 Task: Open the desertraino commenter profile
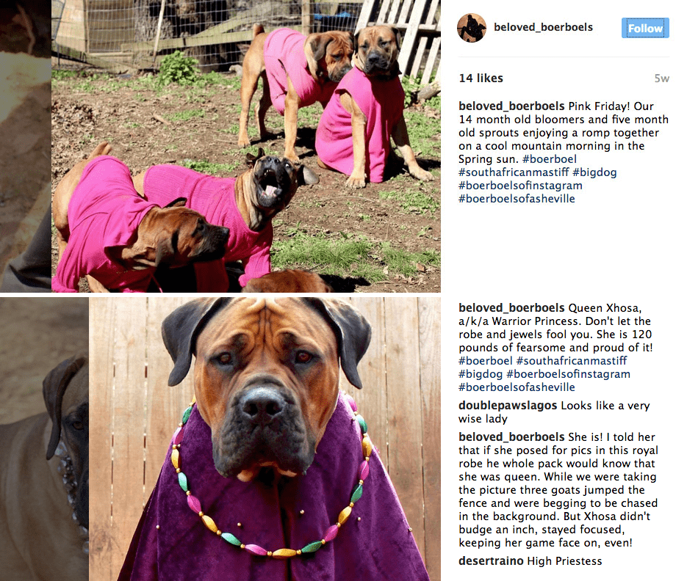[491, 561]
